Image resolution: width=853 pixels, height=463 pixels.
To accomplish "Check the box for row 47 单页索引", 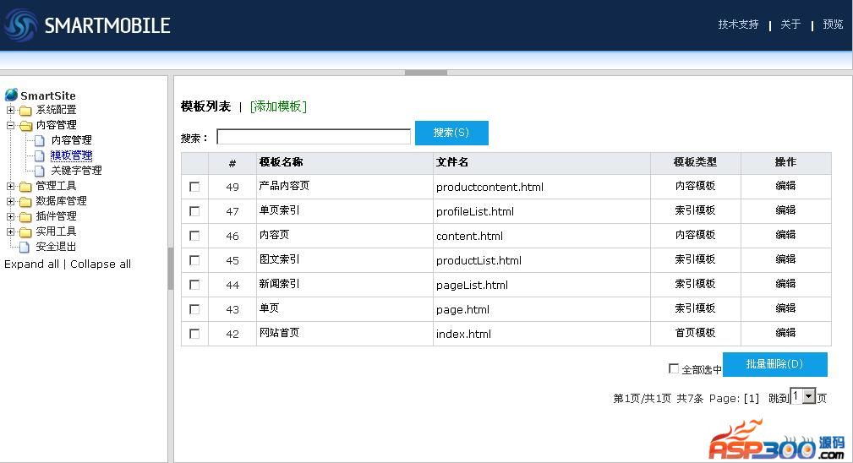I will coord(194,211).
